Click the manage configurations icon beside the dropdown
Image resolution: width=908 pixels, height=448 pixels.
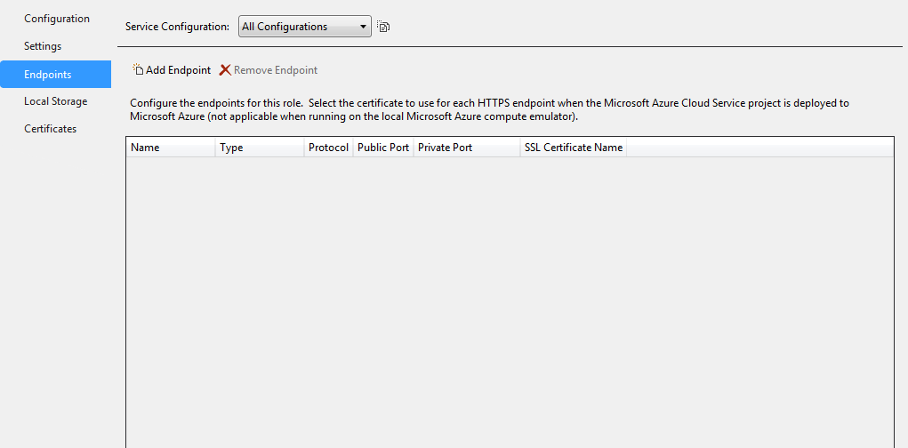pos(383,27)
